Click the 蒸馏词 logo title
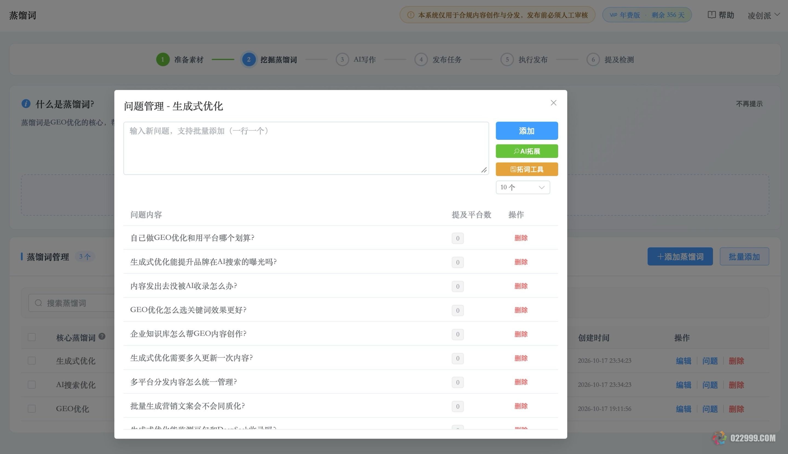Screen dimensions: 788x454 (x=22, y=15)
